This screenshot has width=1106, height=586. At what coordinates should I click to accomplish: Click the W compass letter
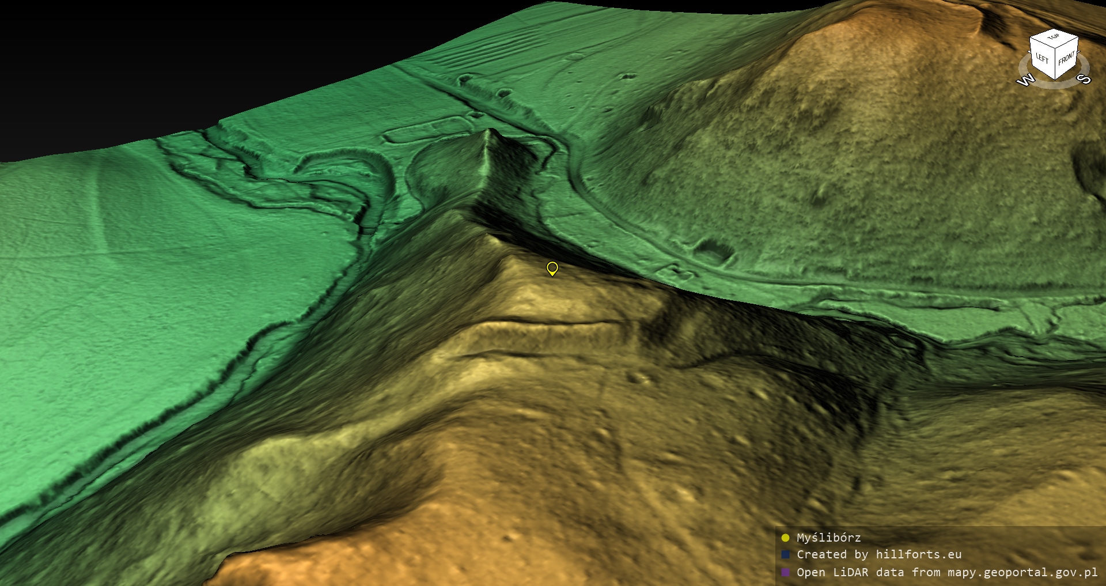(1025, 80)
